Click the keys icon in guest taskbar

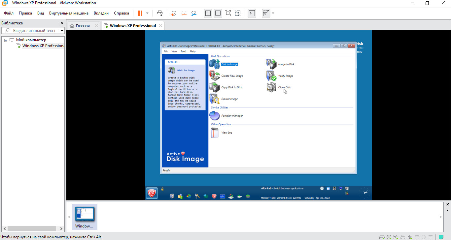click(x=197, y=196)
